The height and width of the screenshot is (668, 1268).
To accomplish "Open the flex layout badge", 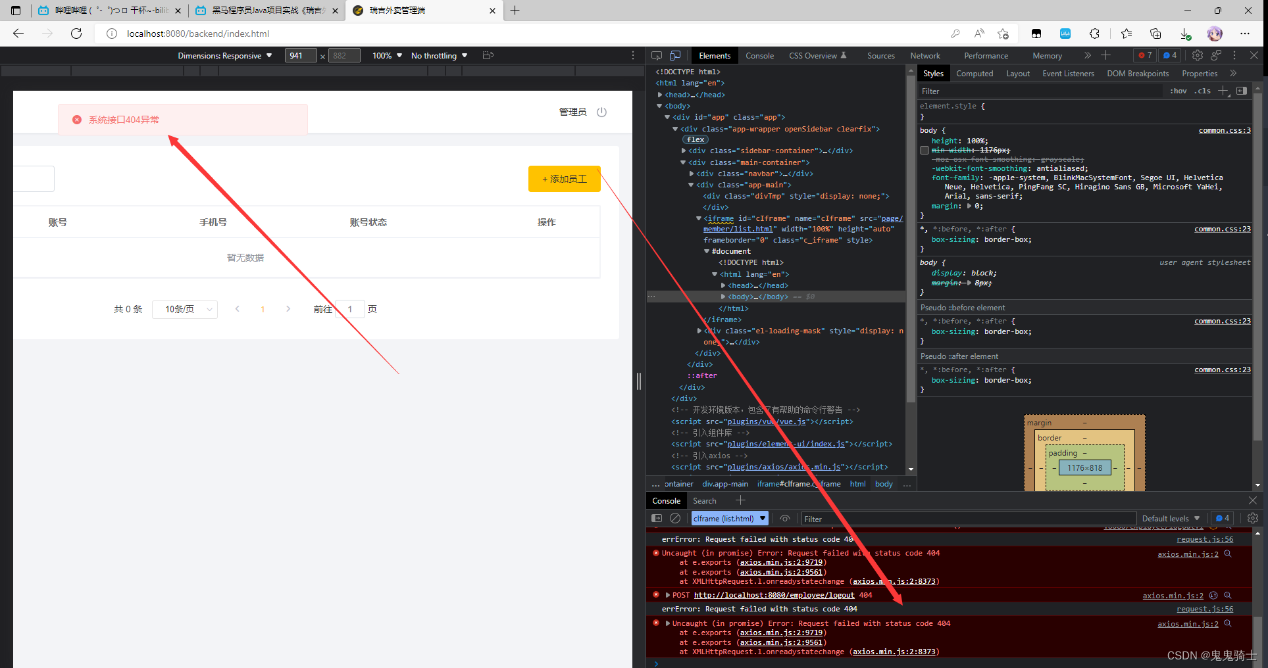I will point(696,139).
